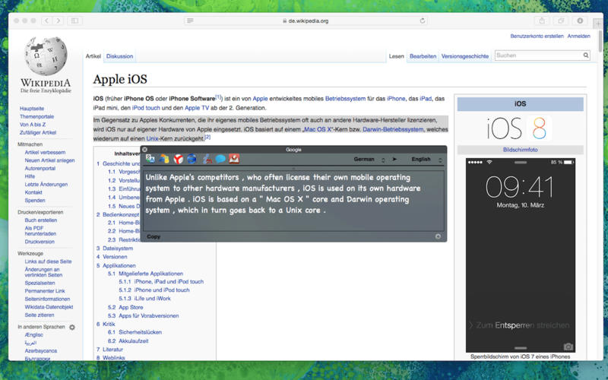Click the de.wikipedia.org address bar
The width and height of the screenshot is (608, 380).
[306, 21]
